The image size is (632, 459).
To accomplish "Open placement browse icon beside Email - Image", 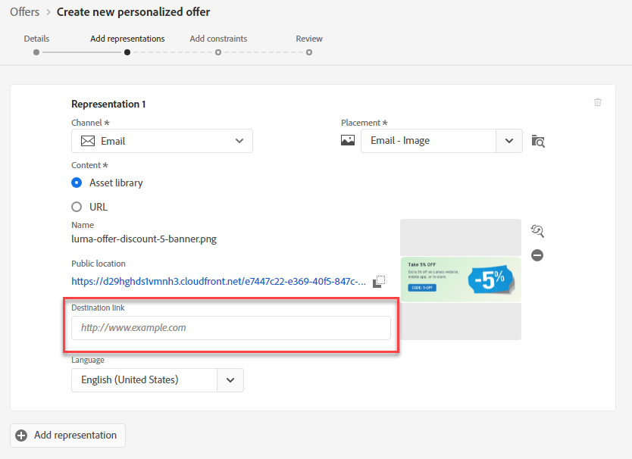I will (x=538, y=141).
